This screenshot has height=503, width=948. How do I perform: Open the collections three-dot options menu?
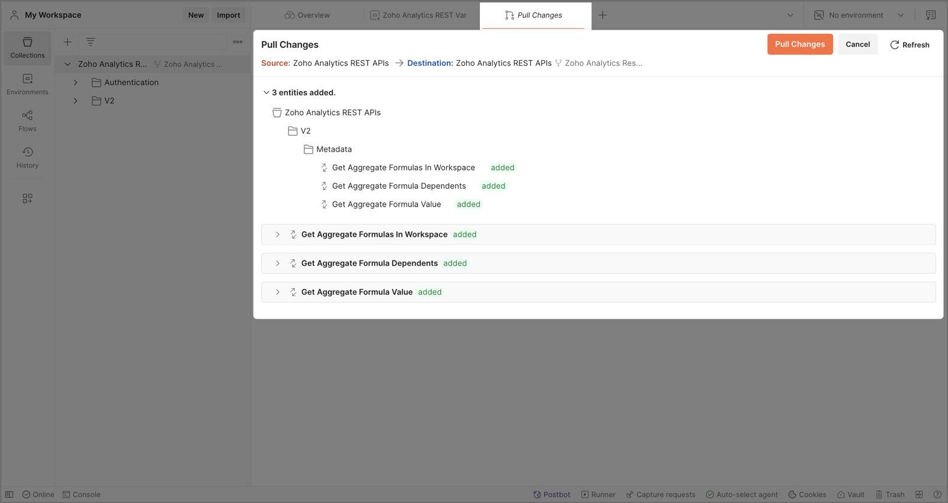[x=238, y=42]
